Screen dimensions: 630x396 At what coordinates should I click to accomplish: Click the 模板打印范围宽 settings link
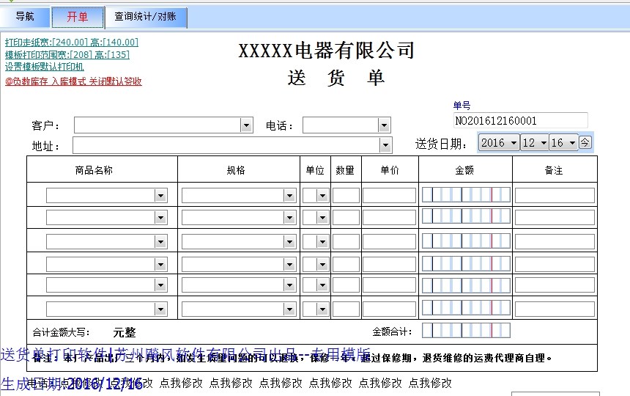click(x=67, y=54)
